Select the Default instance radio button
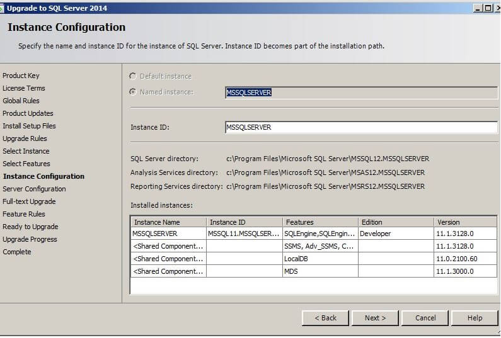Viewport: 501px width, 338px height. pos(133,76)
